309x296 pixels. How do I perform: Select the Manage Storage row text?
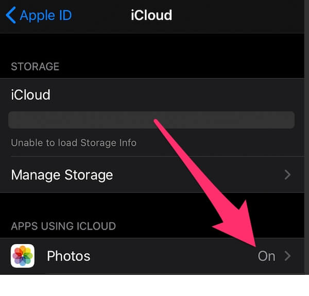tap(62, 175)
